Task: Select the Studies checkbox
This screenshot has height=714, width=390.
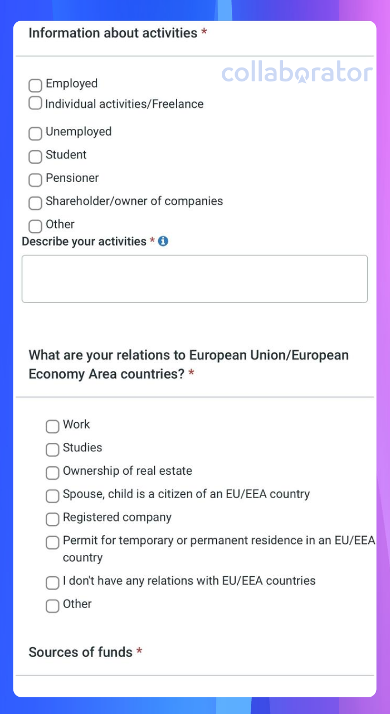Action: tap(52, 450)
